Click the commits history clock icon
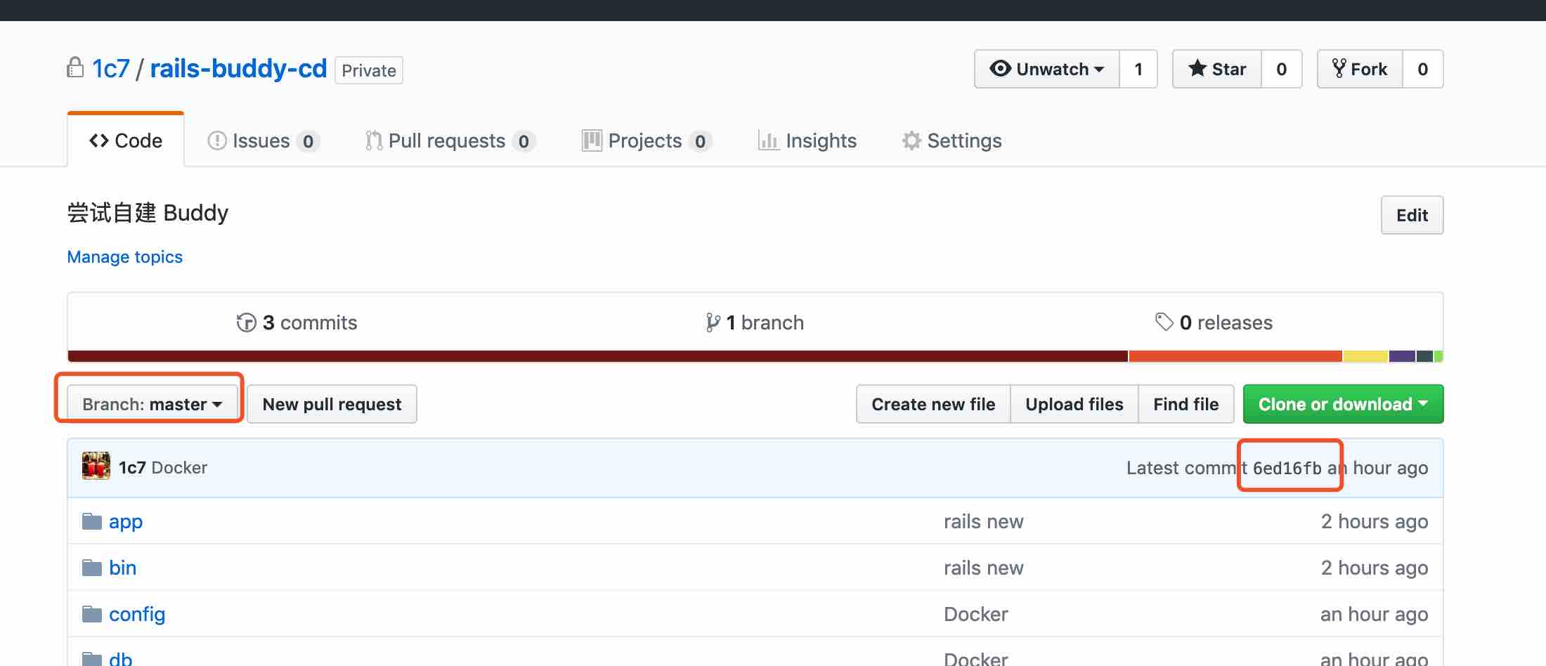 [x=246, y=322]
